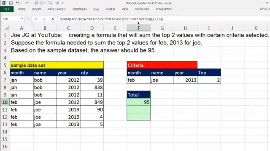The image size is (270, 151).
Task: Click yellow 'sample data set' header cell
Action: coord(57,65)
